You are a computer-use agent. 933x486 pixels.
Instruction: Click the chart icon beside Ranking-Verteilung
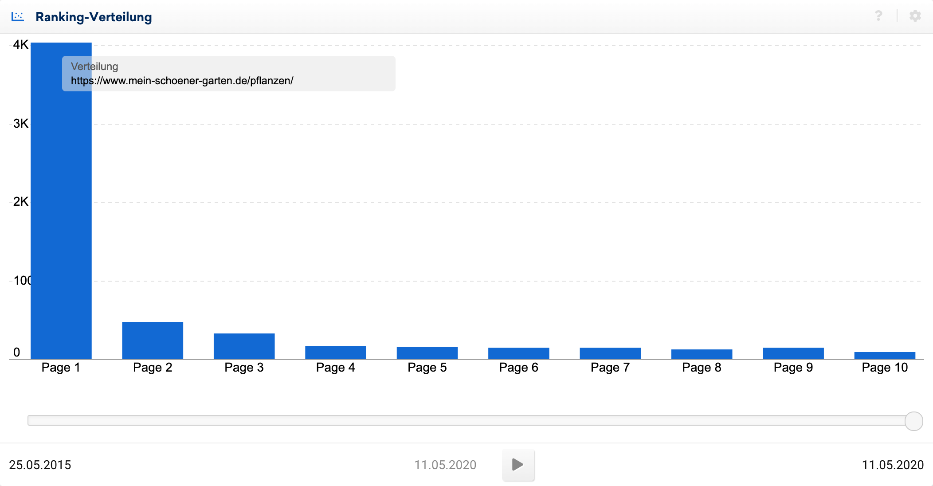pos(18,17)
